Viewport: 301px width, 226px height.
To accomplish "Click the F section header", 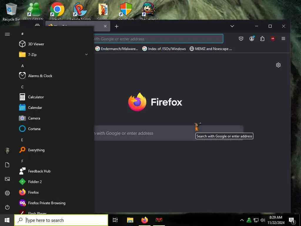I will 22,161.
